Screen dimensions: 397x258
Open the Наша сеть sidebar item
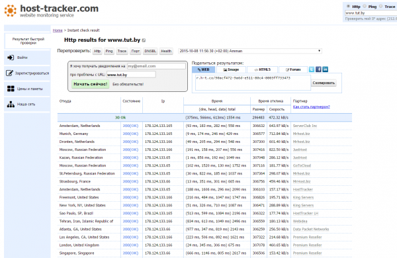click(27, 105)
